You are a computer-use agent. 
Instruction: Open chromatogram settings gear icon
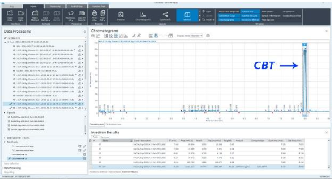point(208,35)
